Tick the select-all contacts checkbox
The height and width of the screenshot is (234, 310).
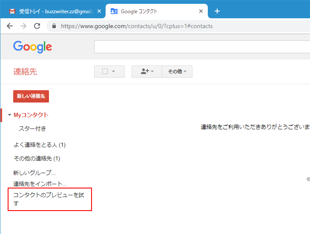coord(105,71)
